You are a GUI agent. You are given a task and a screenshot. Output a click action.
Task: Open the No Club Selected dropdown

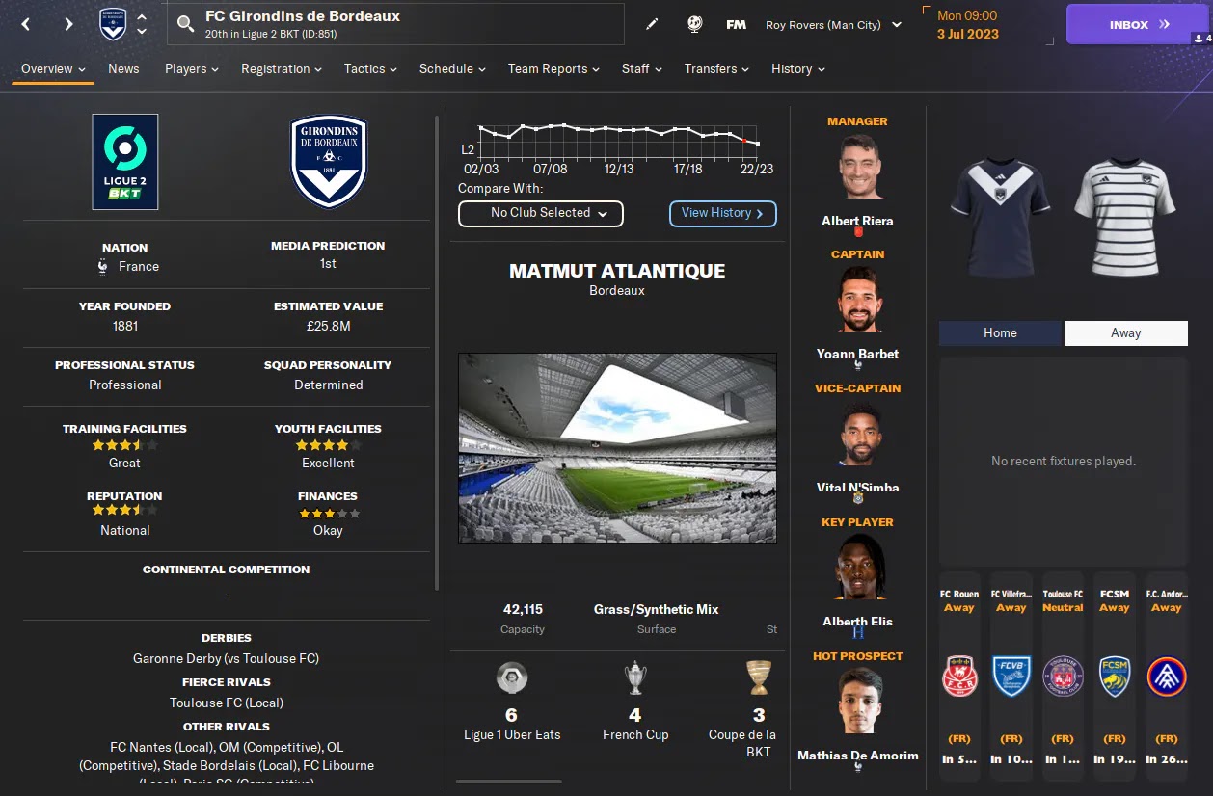pos(541,213)
